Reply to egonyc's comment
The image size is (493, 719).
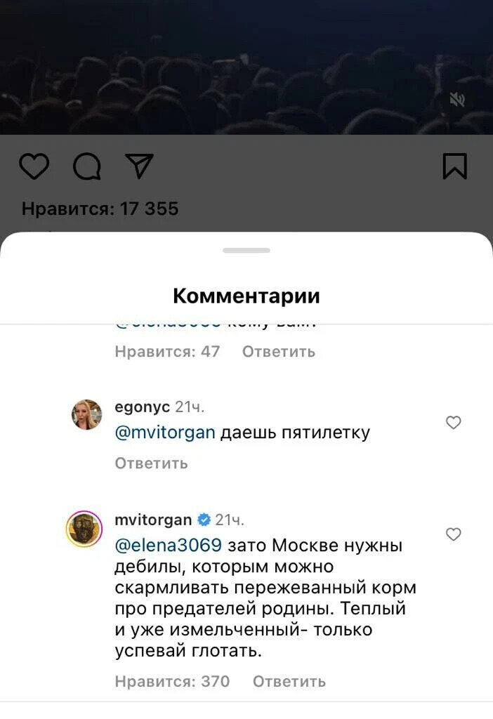pyautogui.click(x=151, y=463)
